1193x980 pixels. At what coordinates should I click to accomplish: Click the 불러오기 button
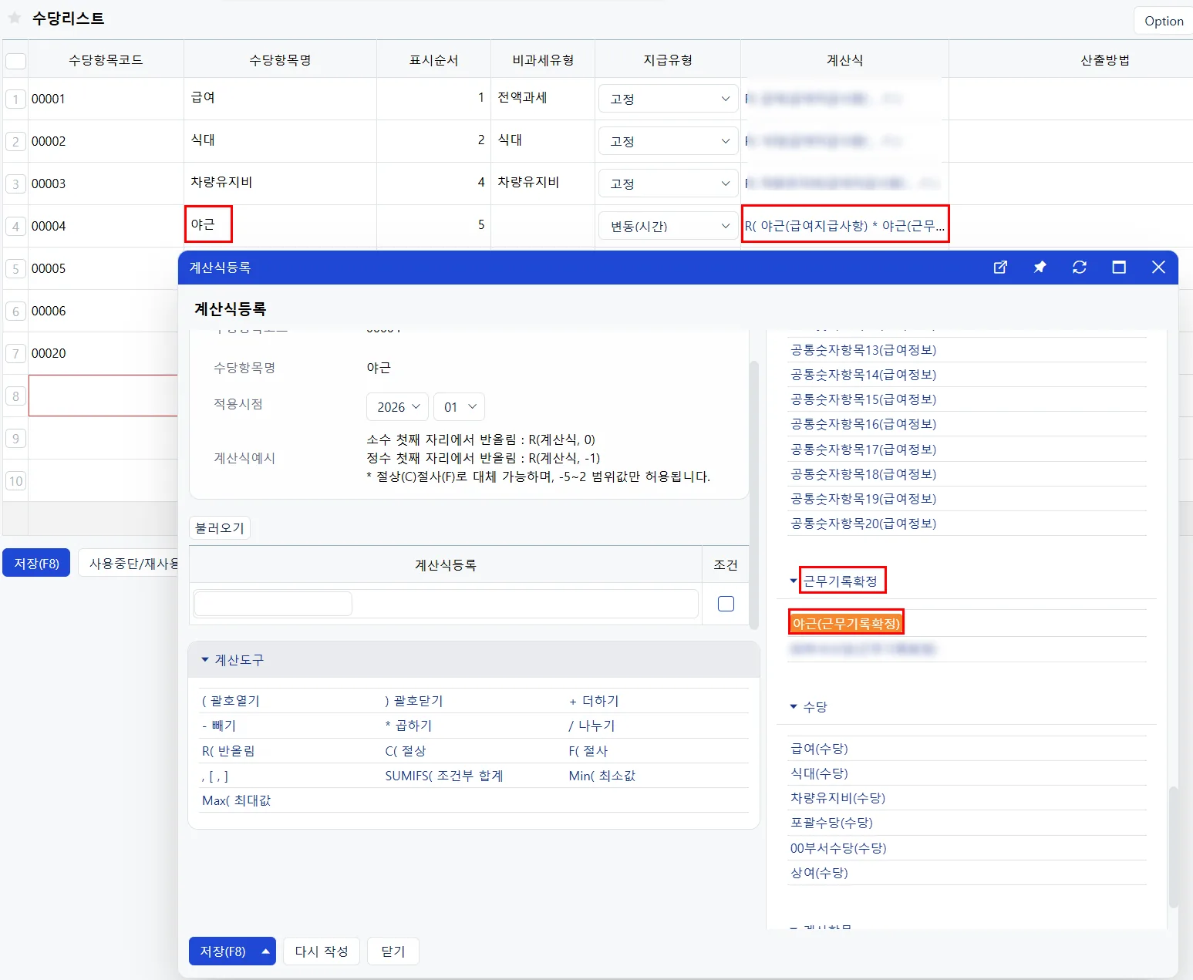point(220,528)
